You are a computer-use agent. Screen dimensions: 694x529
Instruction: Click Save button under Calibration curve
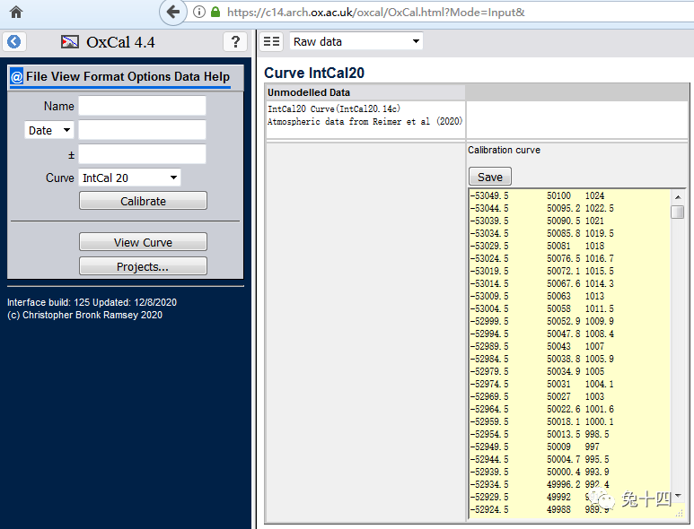point(490,177)
